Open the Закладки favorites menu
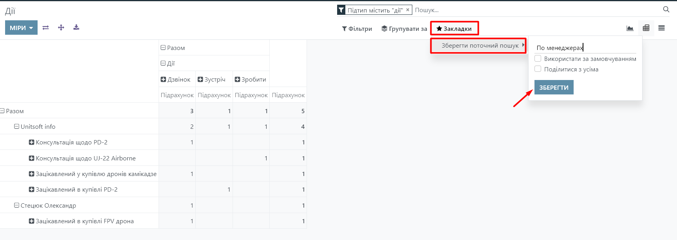The width and height of the screenshot is (677, 240). click(x=454, y=28)
